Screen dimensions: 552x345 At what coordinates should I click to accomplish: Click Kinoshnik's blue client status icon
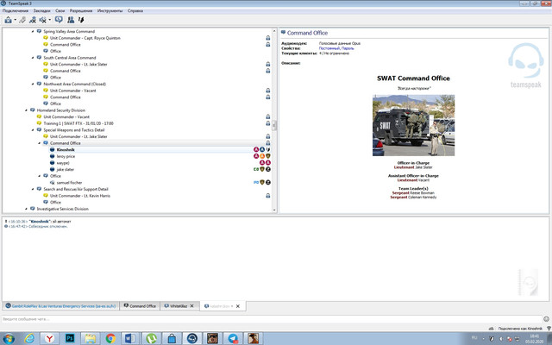tap(52, 149)
